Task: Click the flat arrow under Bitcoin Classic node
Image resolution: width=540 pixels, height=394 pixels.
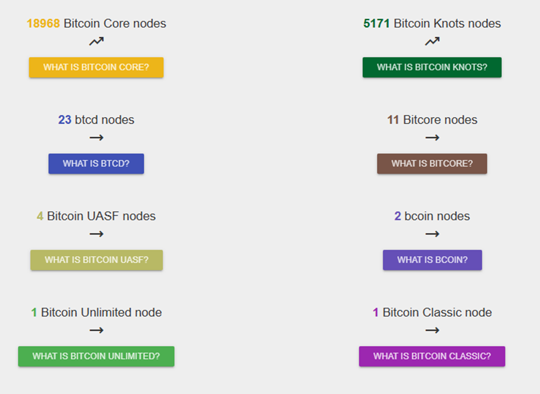Action: click(x=432, y=330)
